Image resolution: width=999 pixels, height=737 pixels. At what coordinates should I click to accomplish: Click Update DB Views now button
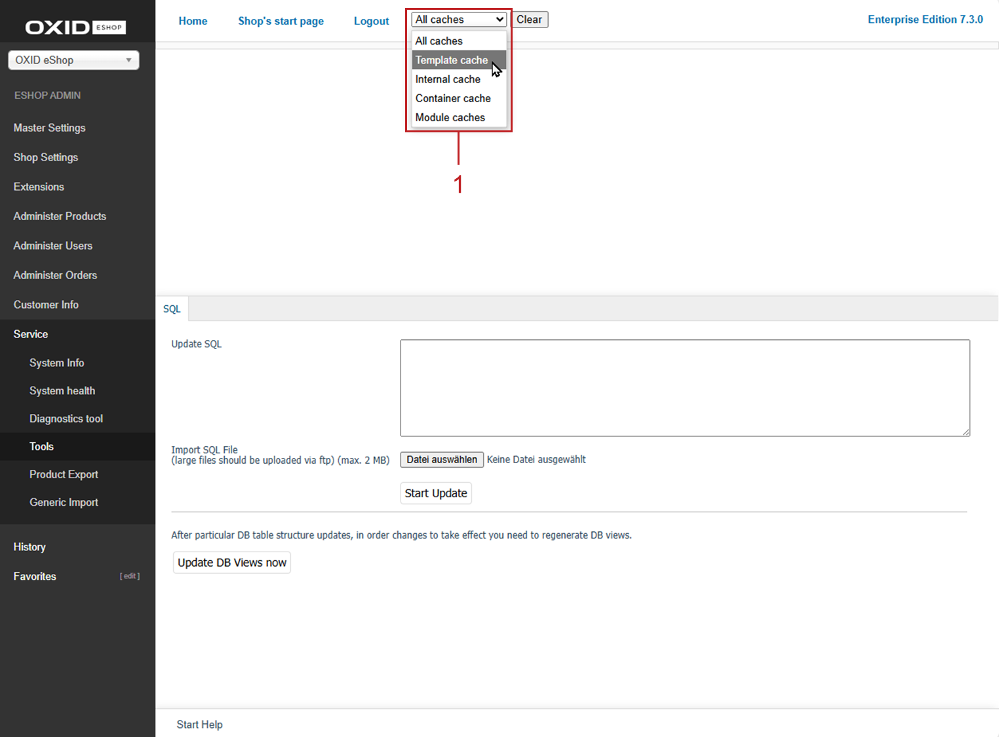[x=232, y=563]
